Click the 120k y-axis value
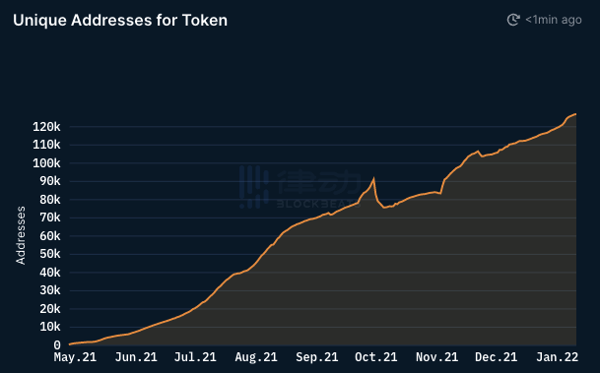 [x=46, y=127]
